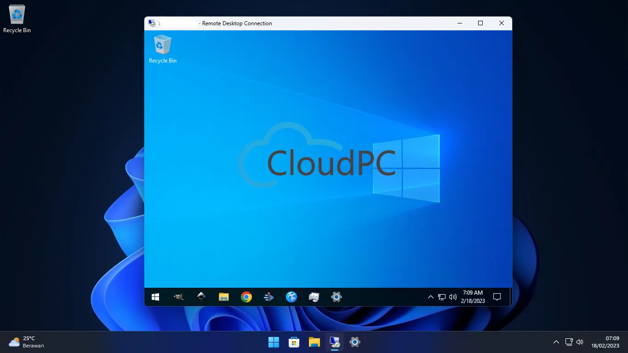Image resolution: width=628 pixels, height=353 pixels.
Task: Click Remote Desktop Connection on local taskbar
Action: pos(334,342)
